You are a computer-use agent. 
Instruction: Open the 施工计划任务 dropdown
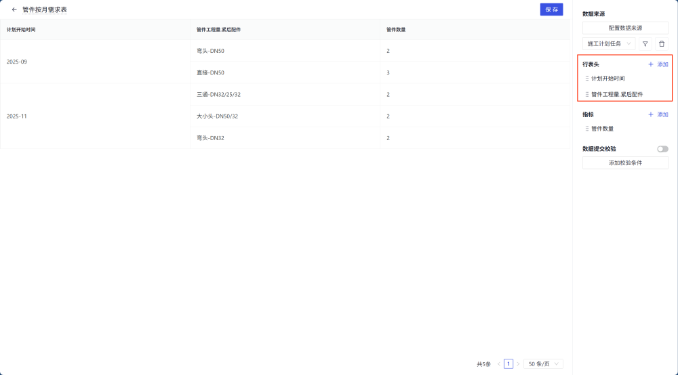609,44
